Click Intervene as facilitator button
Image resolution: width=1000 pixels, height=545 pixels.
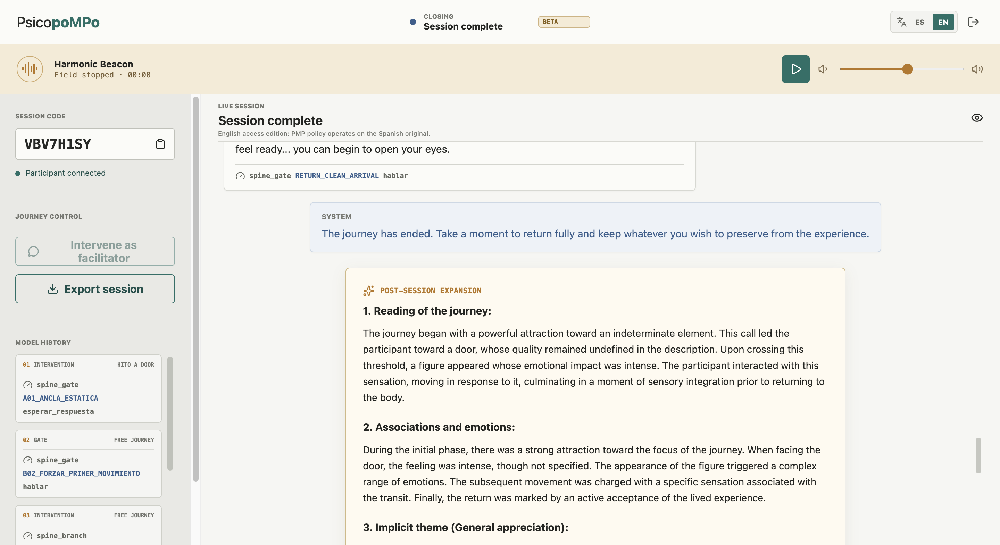click(95, 251)
